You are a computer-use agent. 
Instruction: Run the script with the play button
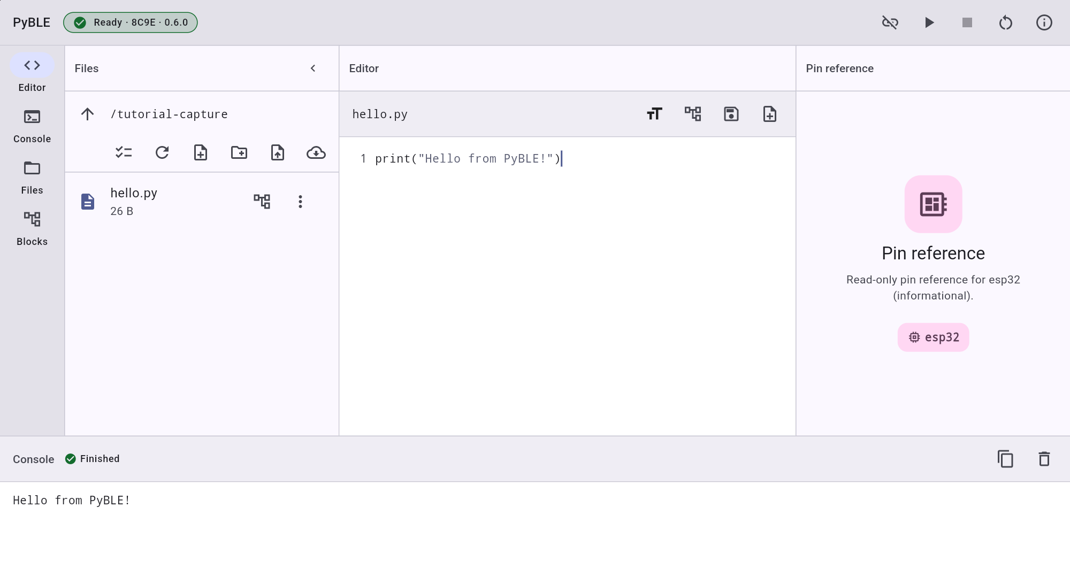tap(929, 22)
